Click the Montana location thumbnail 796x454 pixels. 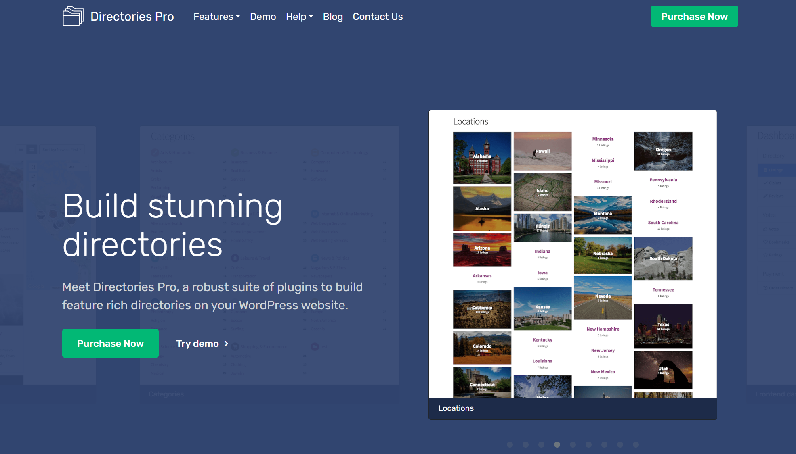tap(603, 215)
